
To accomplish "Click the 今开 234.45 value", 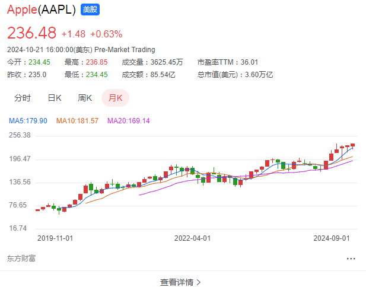I will pyautogui.click(x=39, y=62).
